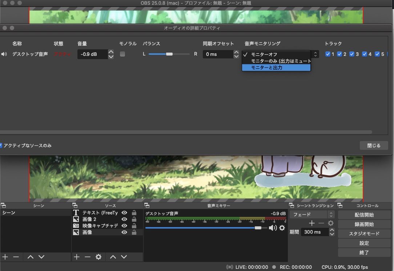
Task: Uncheck track 4 for デスクトップ音声
Action: (364, 54)
